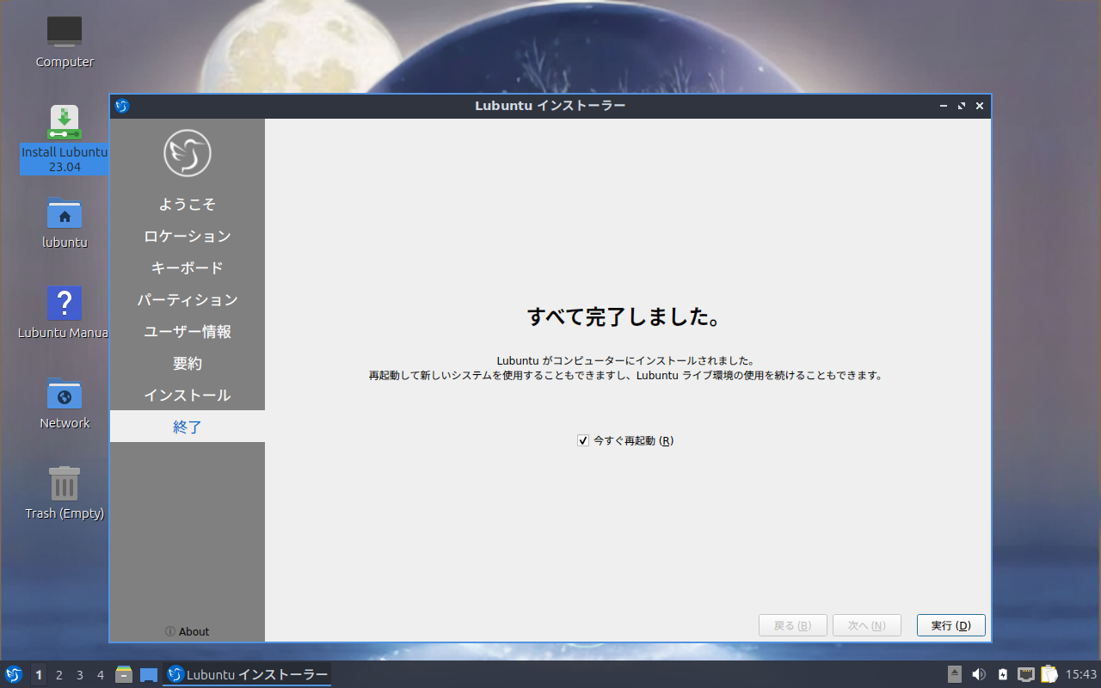This screenshot has height=688, width=1101.
Task: Switch to workspace 2 in pager
Action: point(59,674)
